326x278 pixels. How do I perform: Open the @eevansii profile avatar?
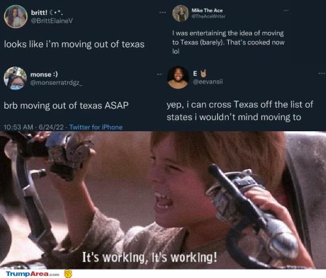tap(178, 78)
